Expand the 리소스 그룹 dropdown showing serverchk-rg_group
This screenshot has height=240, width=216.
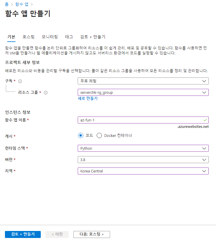click(143, 92)
